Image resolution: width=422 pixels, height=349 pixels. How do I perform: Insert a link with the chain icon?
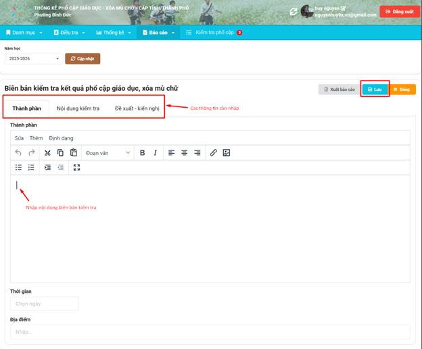click(213, 153)
